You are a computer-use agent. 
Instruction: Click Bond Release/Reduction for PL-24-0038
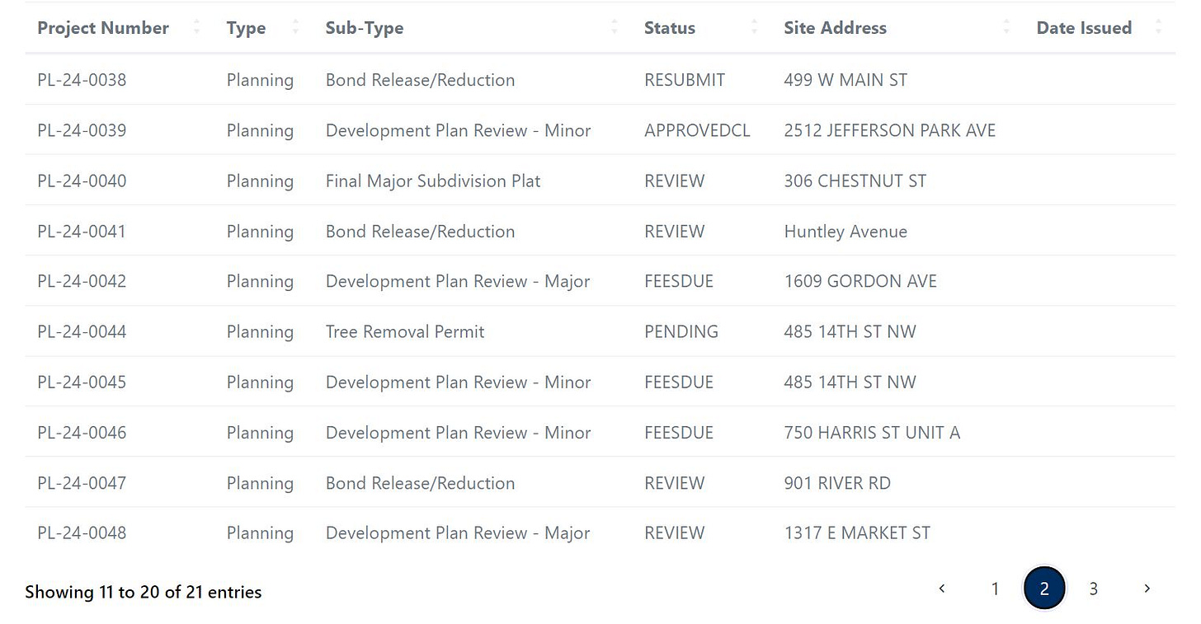420,80
